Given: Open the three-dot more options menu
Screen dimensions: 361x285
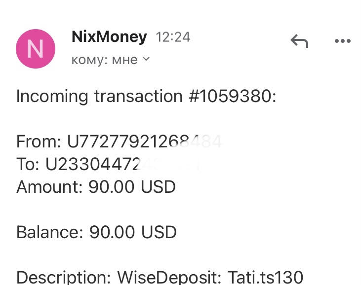Looking at the screenshot, I should pos(342,41).
